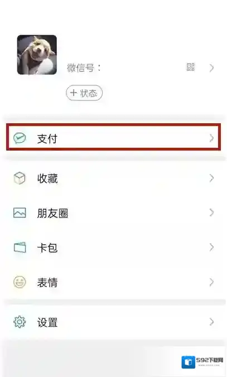Tap the Settings gear icon
Viewport: 227px width, 377px height.
20,322
